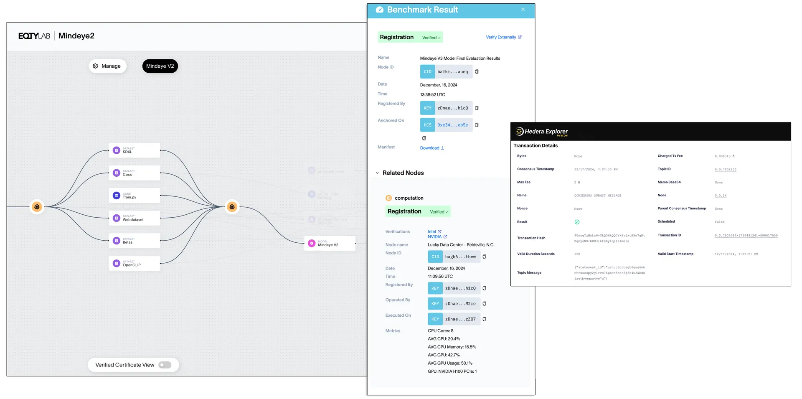Select the Webdataset node icon
This screenshot has height=399, width=802.
[117, 218]
